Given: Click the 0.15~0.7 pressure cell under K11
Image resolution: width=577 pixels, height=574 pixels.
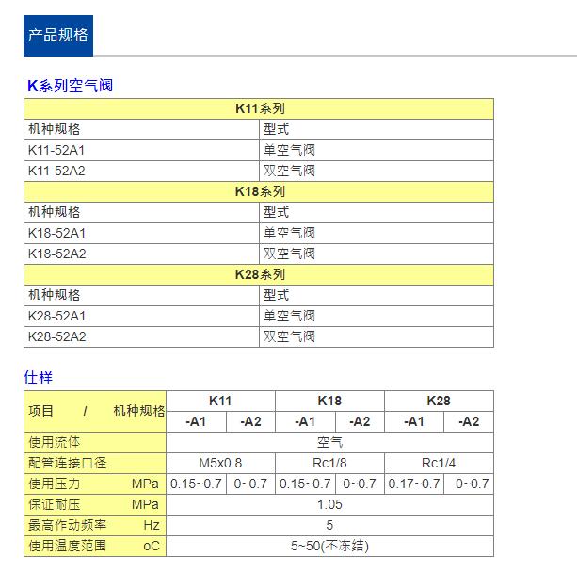Looking at the screenshot, I should click(196, 484).
